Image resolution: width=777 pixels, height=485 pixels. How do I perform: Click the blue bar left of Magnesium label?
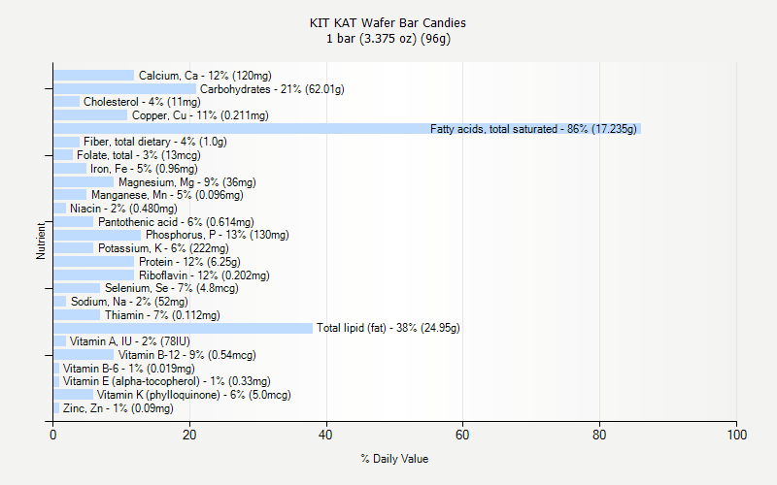point(84,181)
